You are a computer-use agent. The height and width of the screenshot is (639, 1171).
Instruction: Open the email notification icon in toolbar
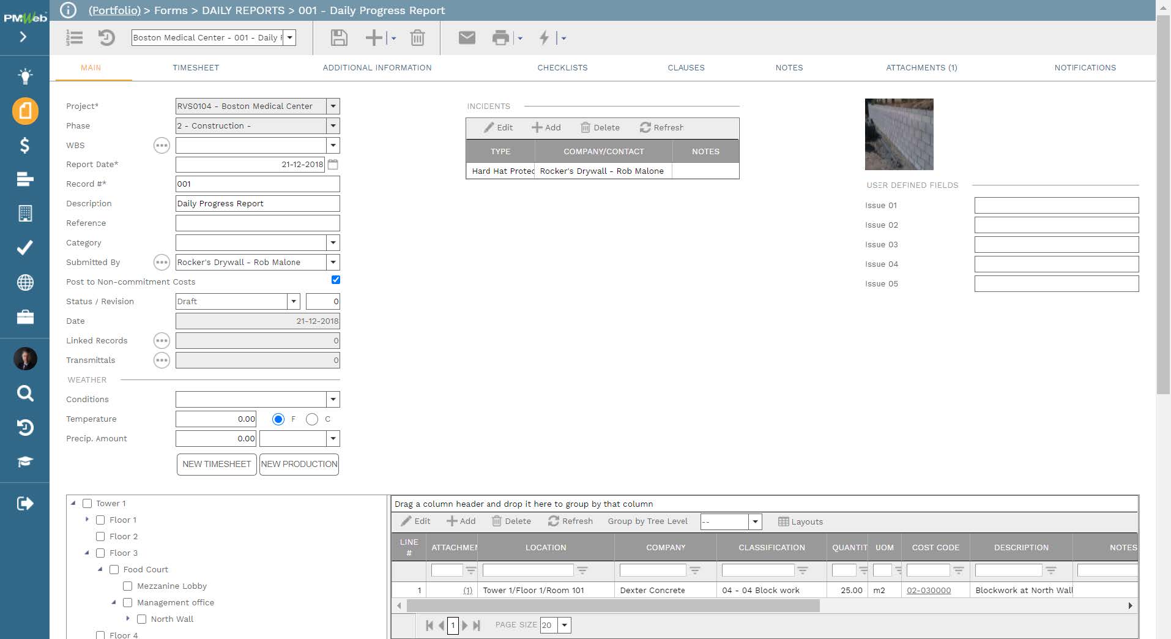467,37
